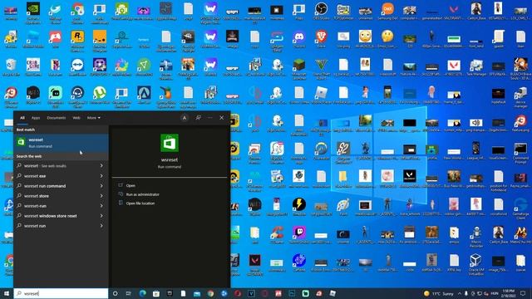Viewport: 532px width, 299px height.
Task: Choose Open file location for wsreset
Action: (140, 203)
